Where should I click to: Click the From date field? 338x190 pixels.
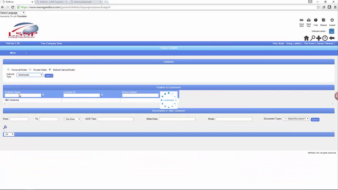pos(19,119)
